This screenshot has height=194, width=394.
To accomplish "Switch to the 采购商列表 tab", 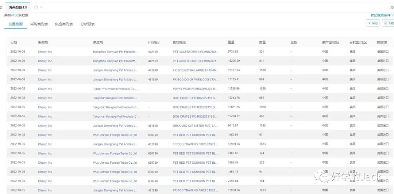I will [39, 24].
